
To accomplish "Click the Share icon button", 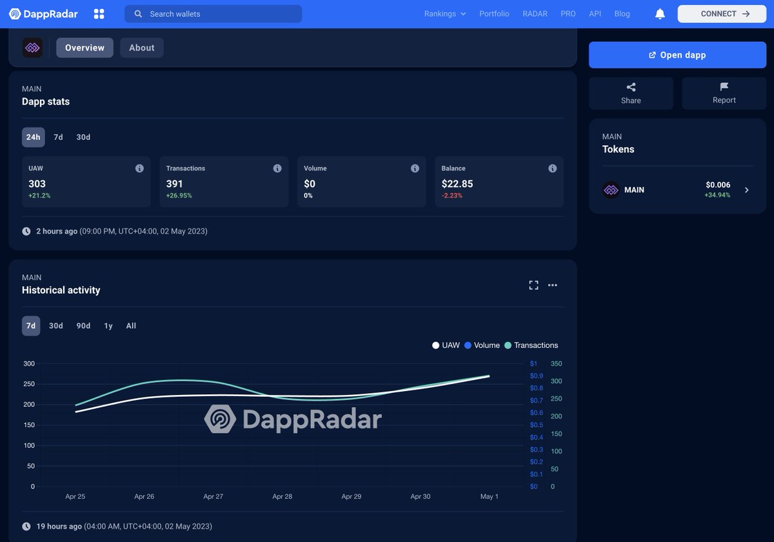I will coord(631,94).
